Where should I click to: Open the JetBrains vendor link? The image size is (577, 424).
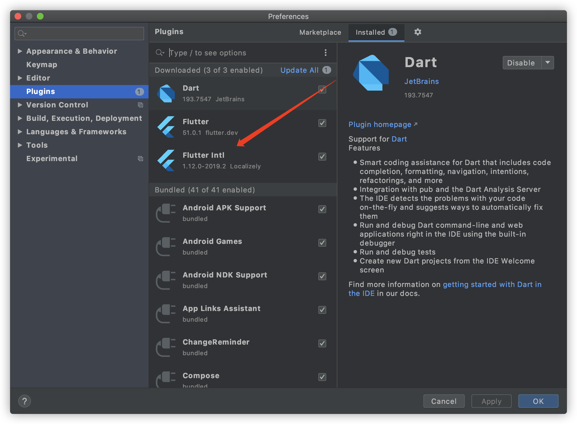421,81
